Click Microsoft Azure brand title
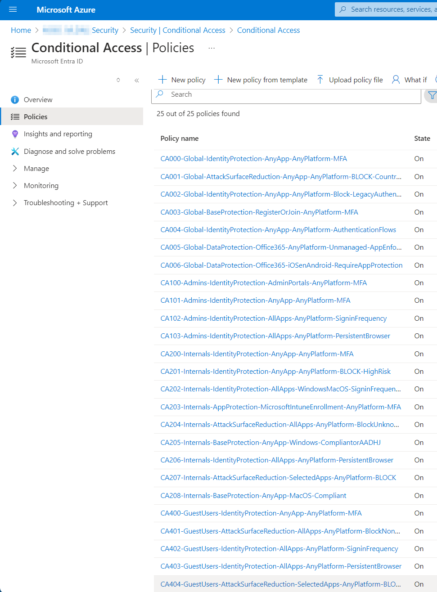This screenshot has height=592, width=437. [x=66, y=9]
